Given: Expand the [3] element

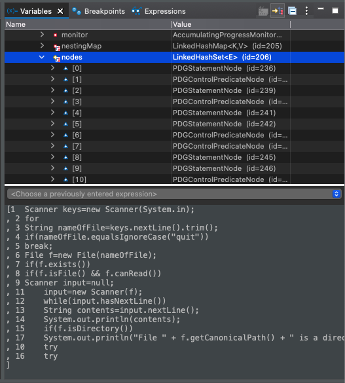Looking at the screenshot, I should point(52,101).
